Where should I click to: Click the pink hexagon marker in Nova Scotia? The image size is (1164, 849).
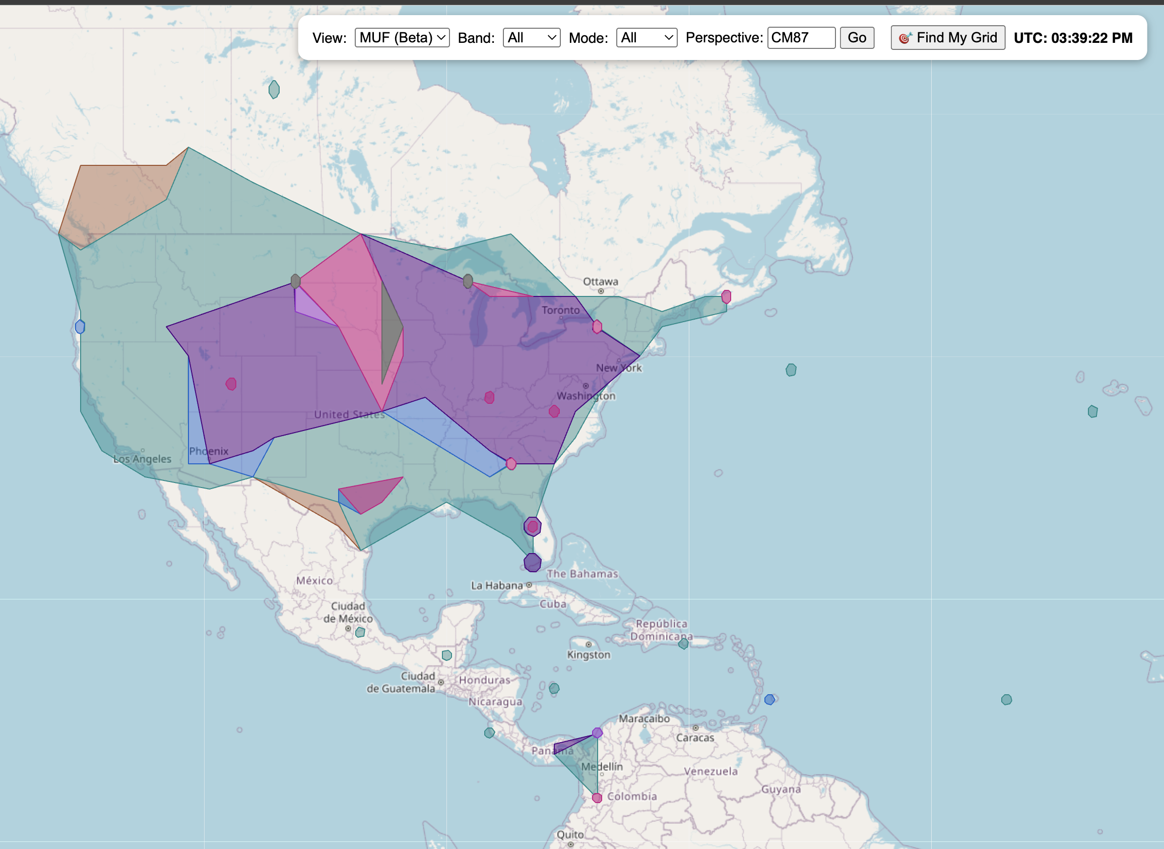[x=726, y=296]
